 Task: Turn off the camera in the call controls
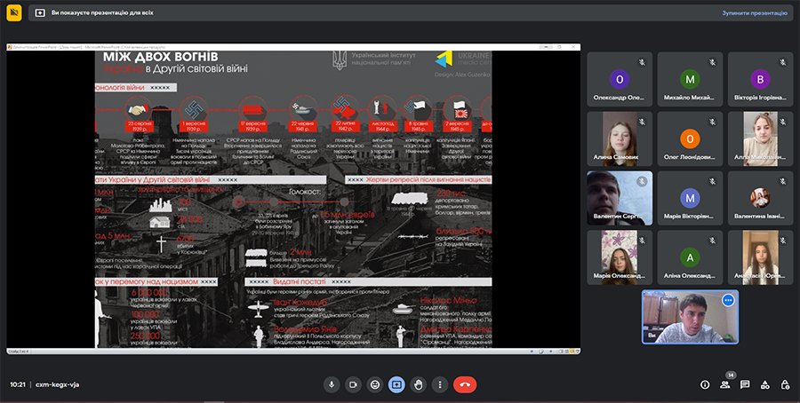[x=353, y=384]
